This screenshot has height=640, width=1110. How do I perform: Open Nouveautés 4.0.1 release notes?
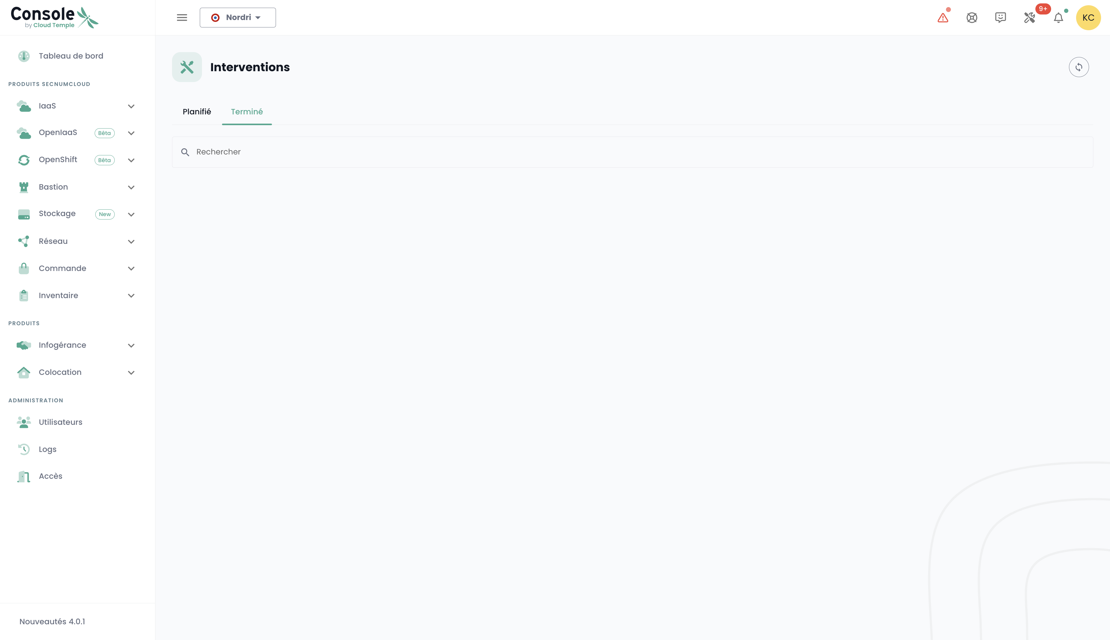click(52, 622)
